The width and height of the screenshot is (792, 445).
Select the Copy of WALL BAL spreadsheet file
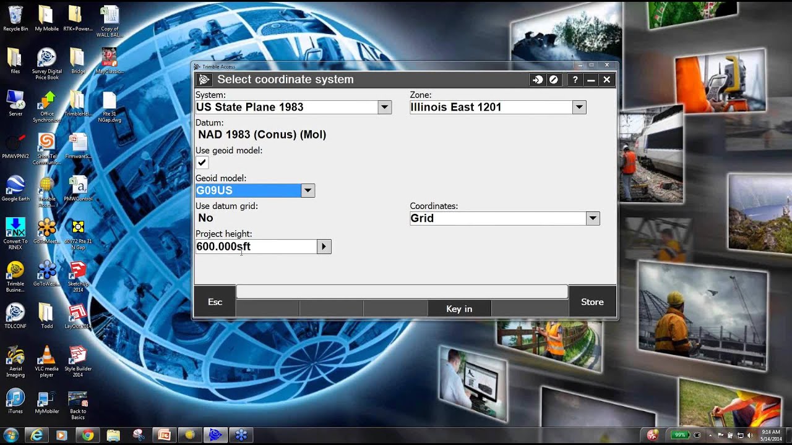pyautogui.click(x=110, y=22)
